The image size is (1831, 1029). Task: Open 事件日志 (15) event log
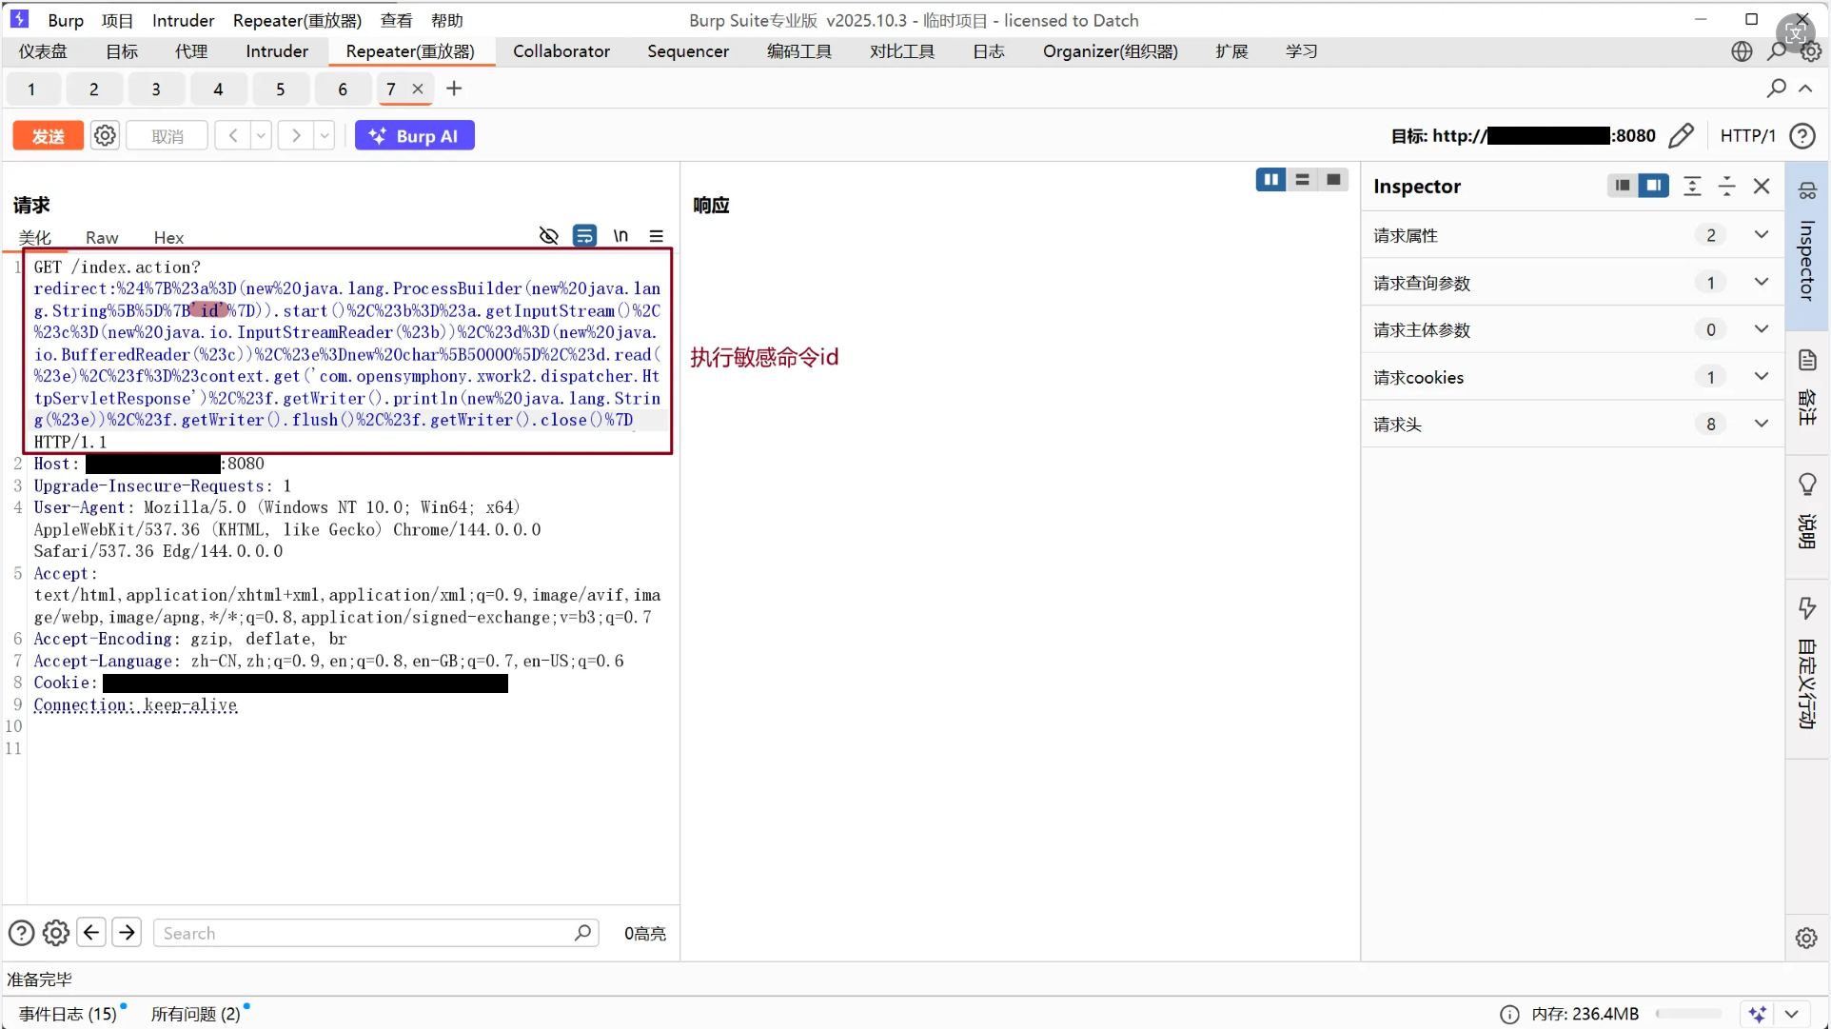pyautogui.click(x=69, y=1014)
